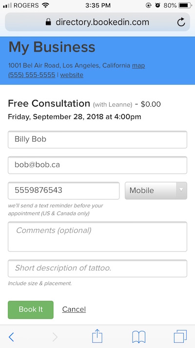
Task: Tap the Safari forward arrow
Action: coord(55,337)
